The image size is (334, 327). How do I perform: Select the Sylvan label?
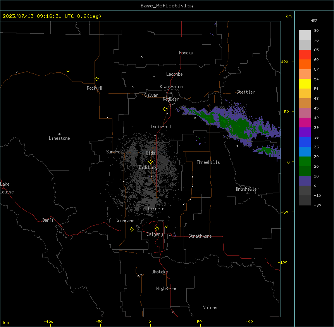[x=151, y=95]
